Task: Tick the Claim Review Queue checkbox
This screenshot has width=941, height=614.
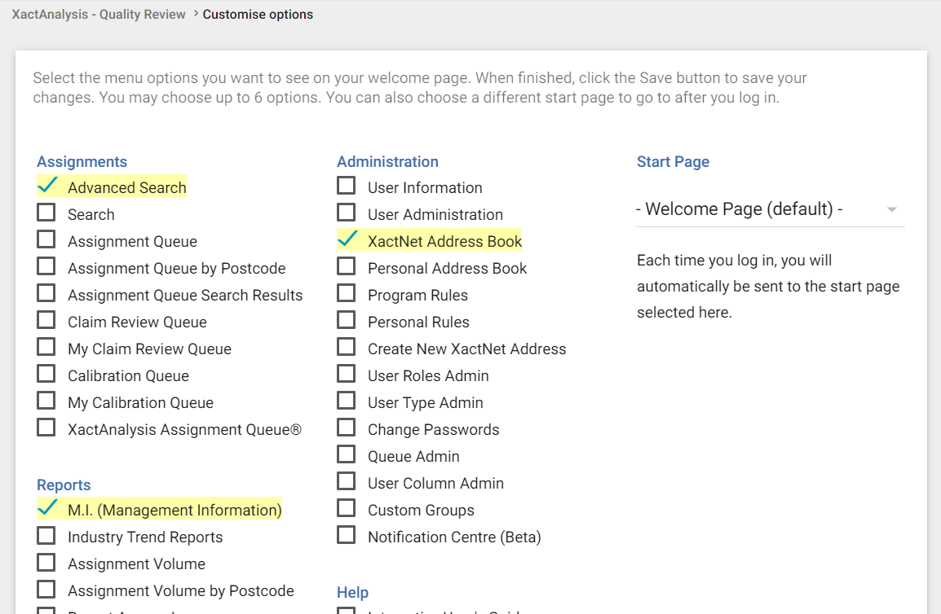Action: (x=46, y=321)
